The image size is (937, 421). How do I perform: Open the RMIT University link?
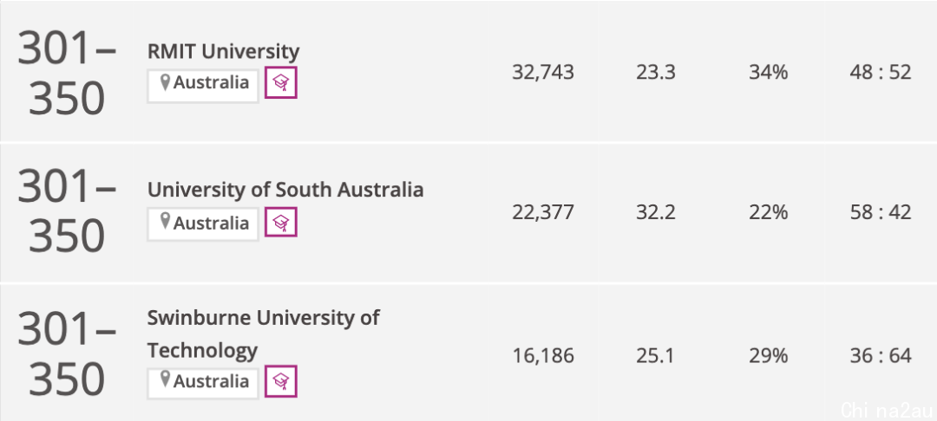224,51
